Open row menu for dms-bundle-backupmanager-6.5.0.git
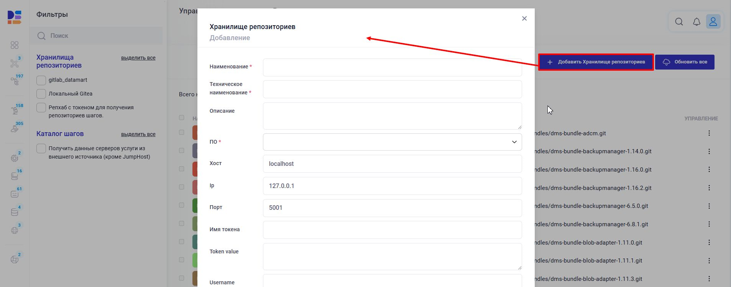Screen dimensions: 731x287 click(709, 206)
